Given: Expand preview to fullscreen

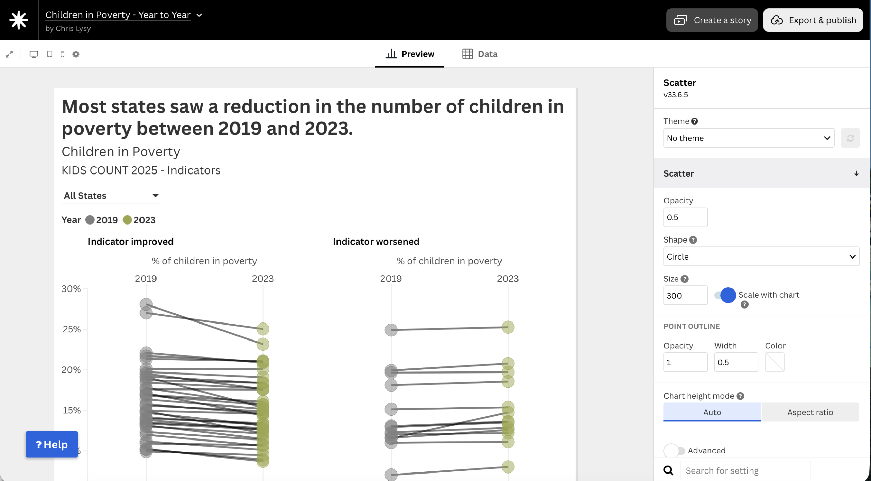Looking at the screenshot, I should pos(9,54).
